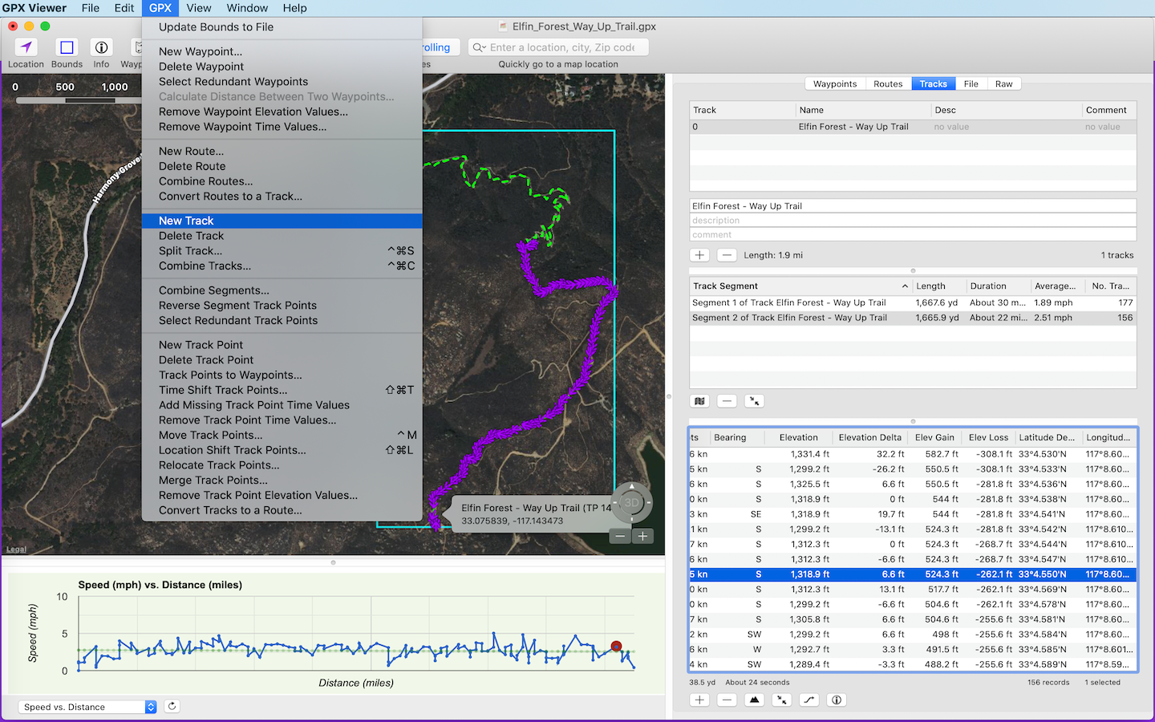Image resolution: width=1155 pixels, height=722 pixels.
Task: Click the refresh icon beside chart selector
Action: point(172,707)
